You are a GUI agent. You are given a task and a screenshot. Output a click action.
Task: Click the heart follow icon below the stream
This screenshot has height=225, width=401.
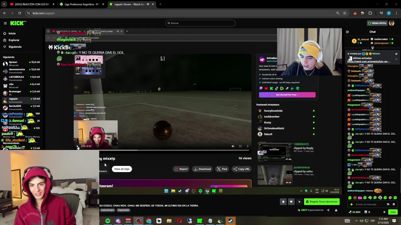[291, 202]
